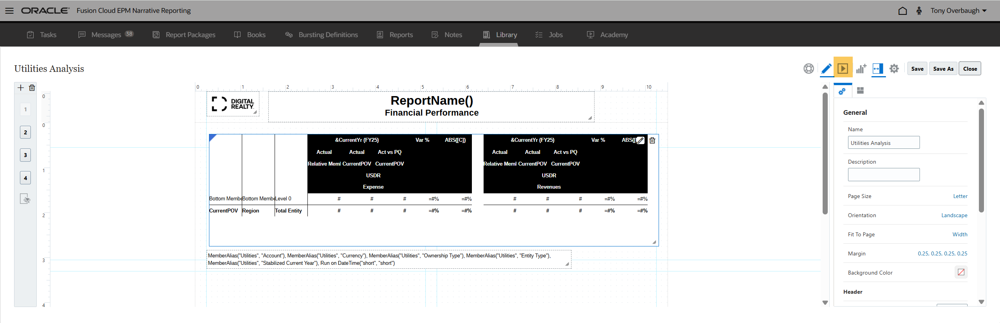
Task: Delete section using left panel trash icon
Action: coord(32,88)
